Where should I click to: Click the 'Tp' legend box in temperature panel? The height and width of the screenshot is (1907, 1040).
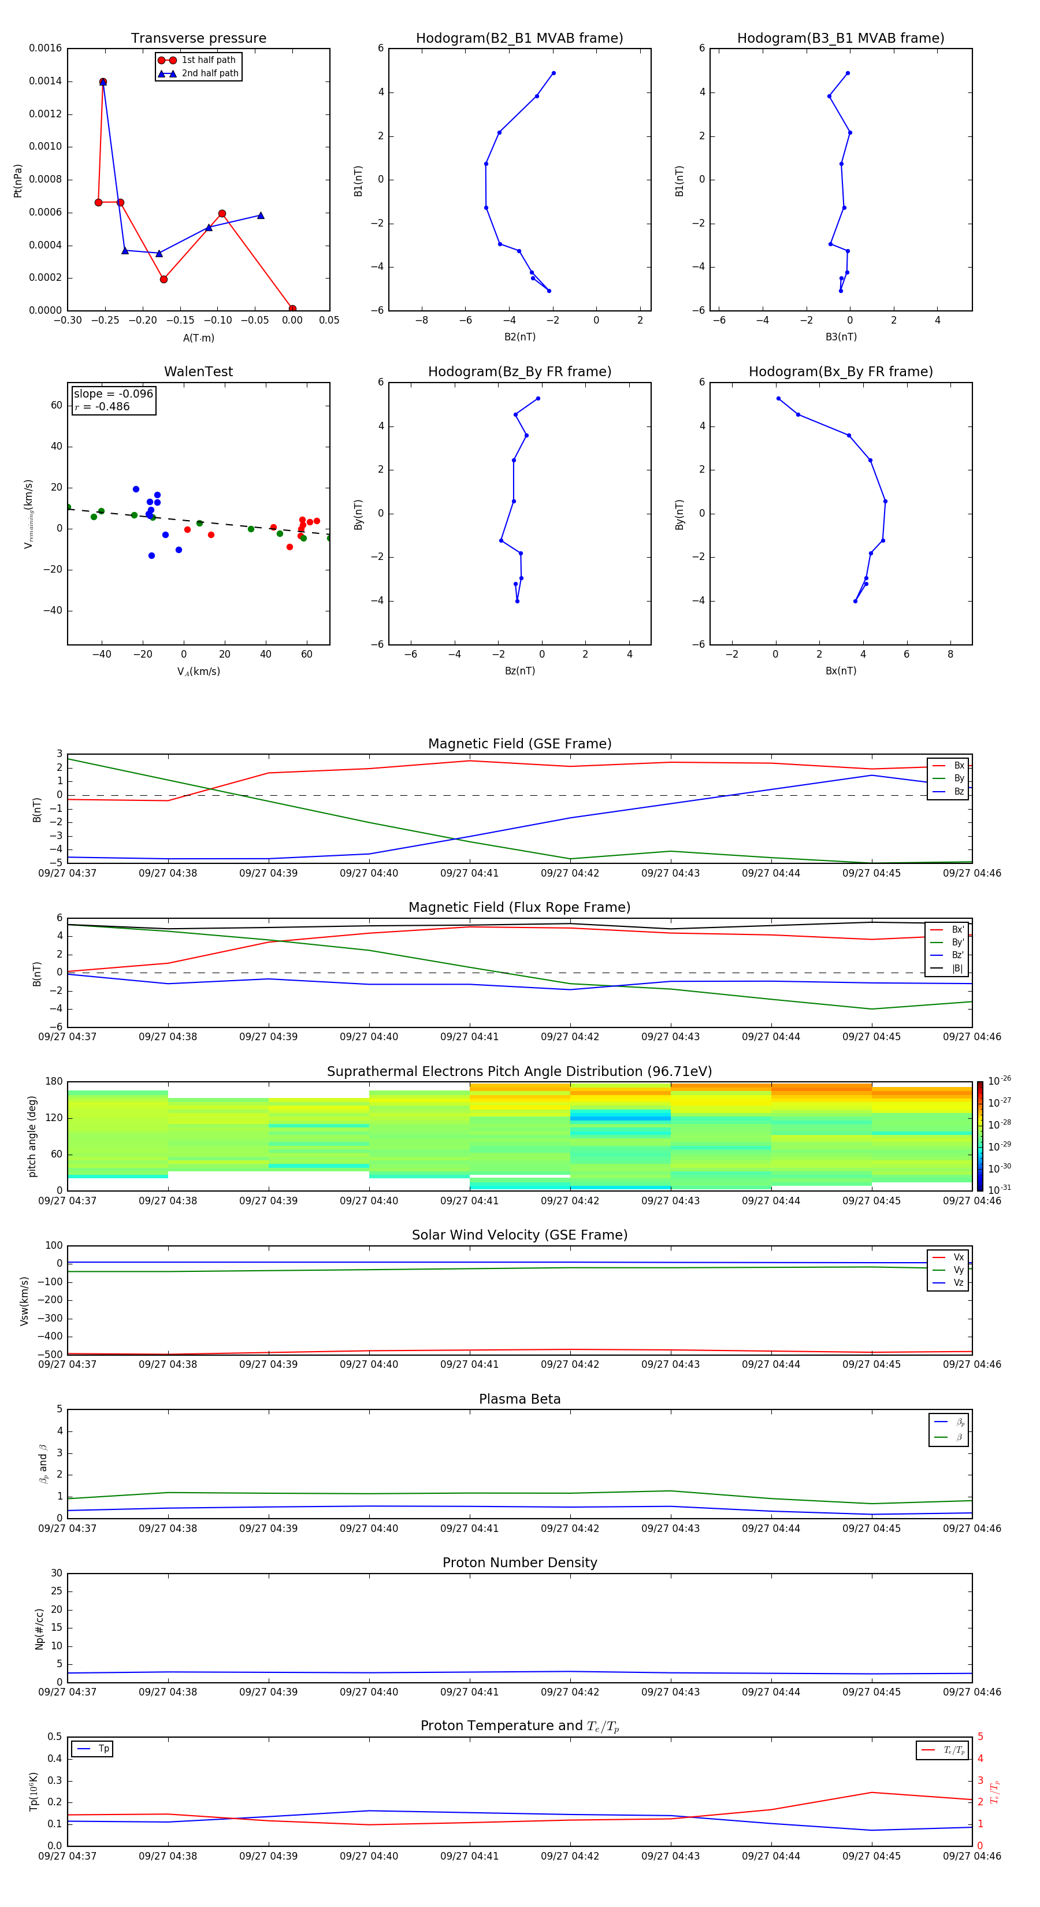[x=92, y=1749]
